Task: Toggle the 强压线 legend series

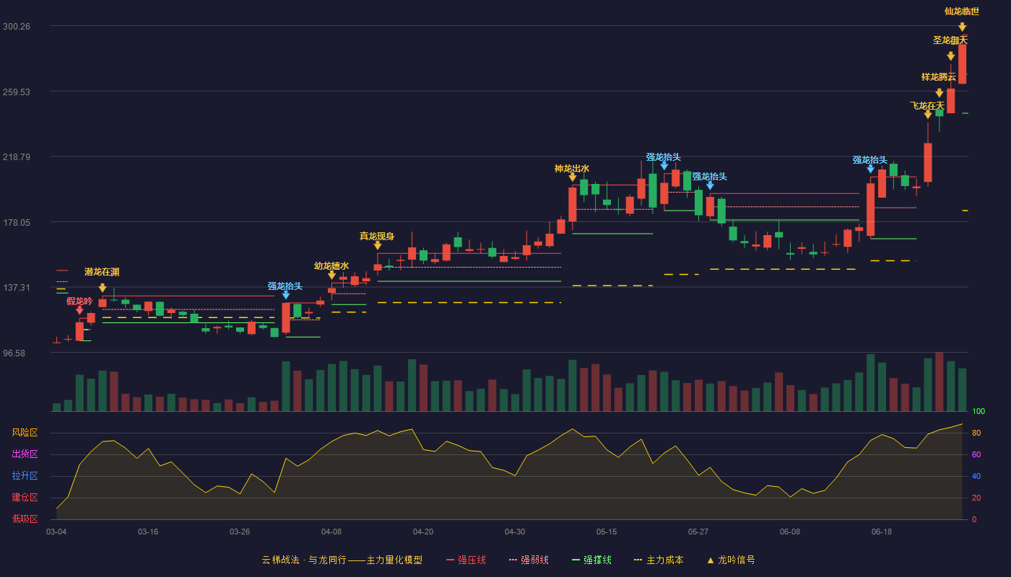Action: click(466, 560)
